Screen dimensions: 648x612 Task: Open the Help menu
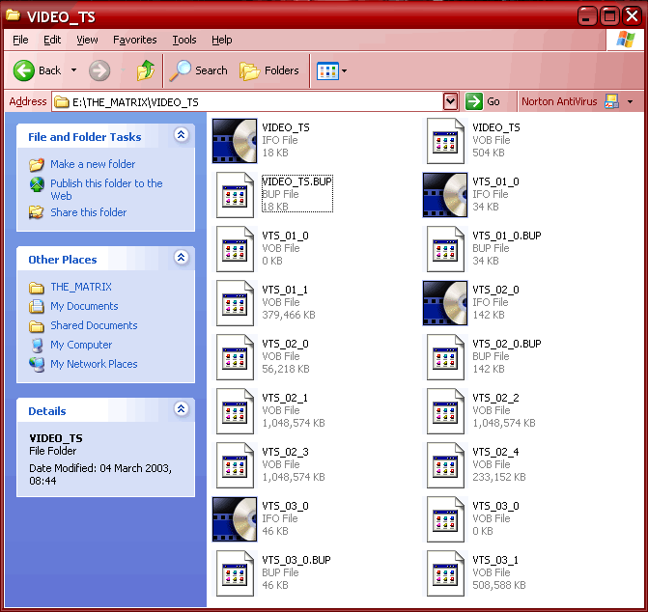pos(222,40)
